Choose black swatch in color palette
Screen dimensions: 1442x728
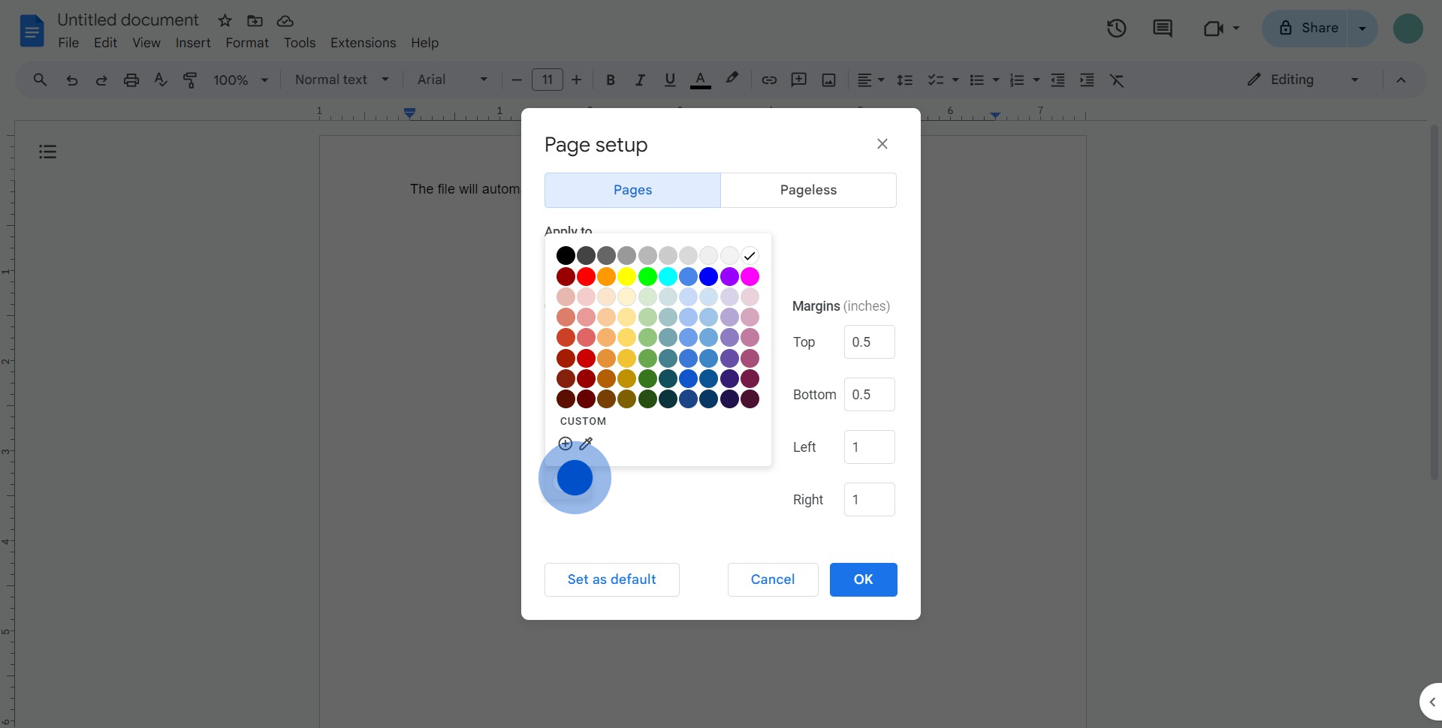pyautogui.click(x=566, y=255)
